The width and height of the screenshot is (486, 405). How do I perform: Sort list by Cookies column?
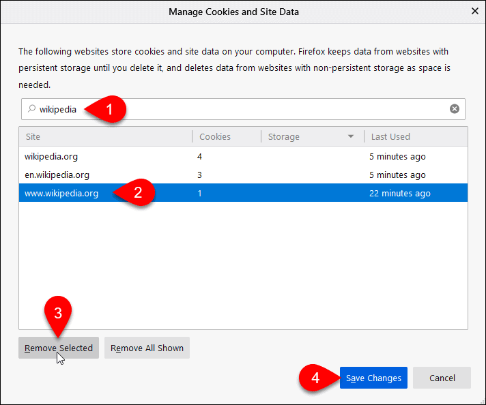pos(227,136)
